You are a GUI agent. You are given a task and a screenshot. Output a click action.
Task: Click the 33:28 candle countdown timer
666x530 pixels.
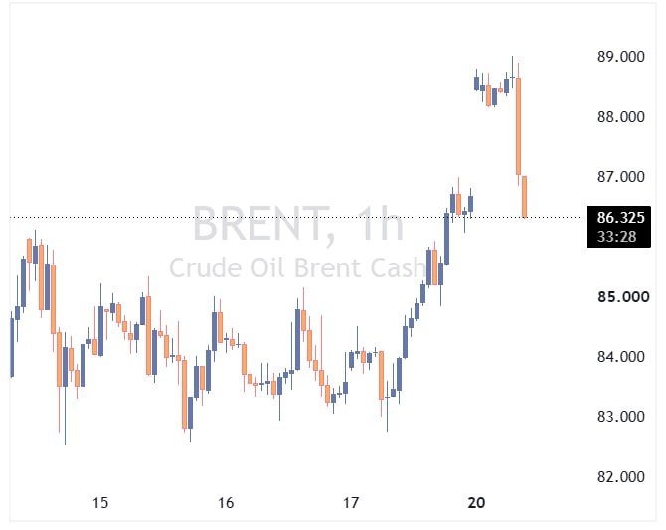[x=616, y=236]
